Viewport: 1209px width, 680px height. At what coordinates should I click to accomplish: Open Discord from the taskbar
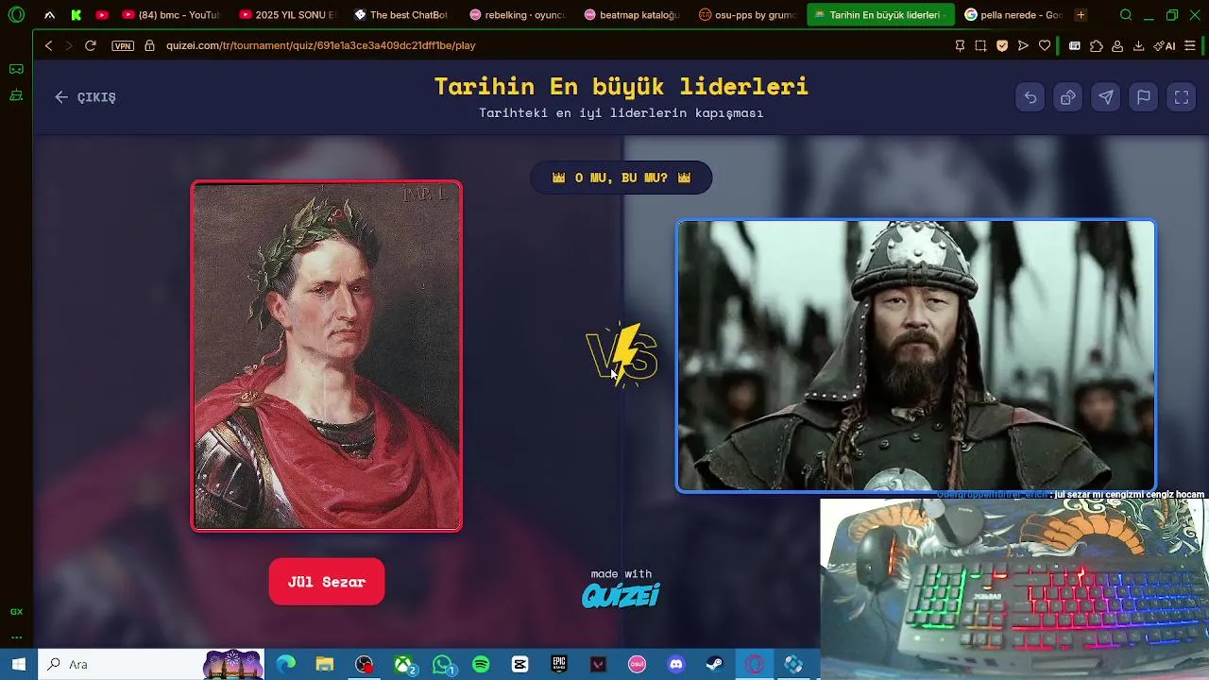pyautogui.click(x=675, y=664)
